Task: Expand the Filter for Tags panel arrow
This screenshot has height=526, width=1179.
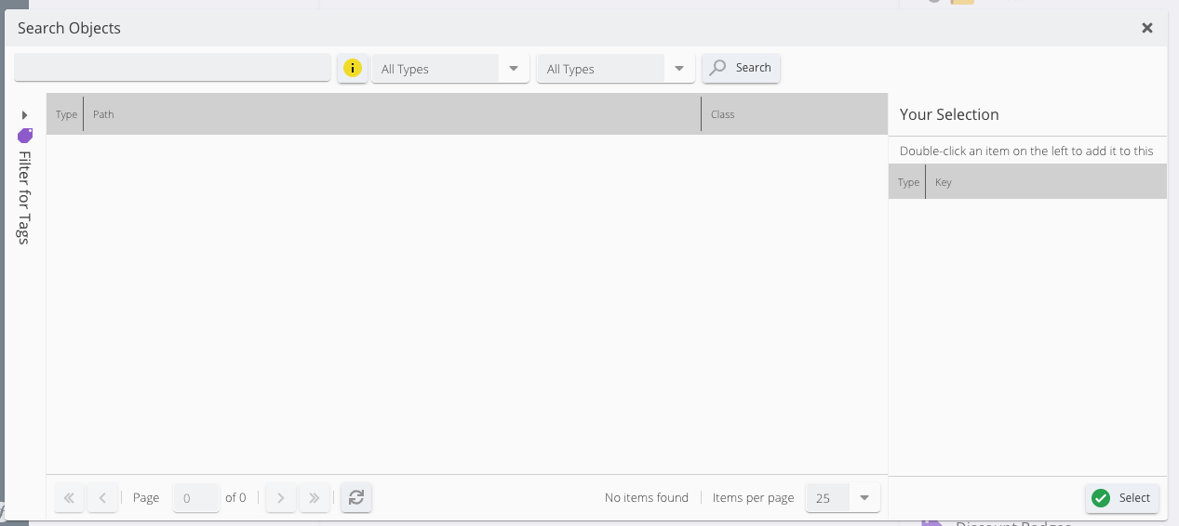Action: pos(25,115)
